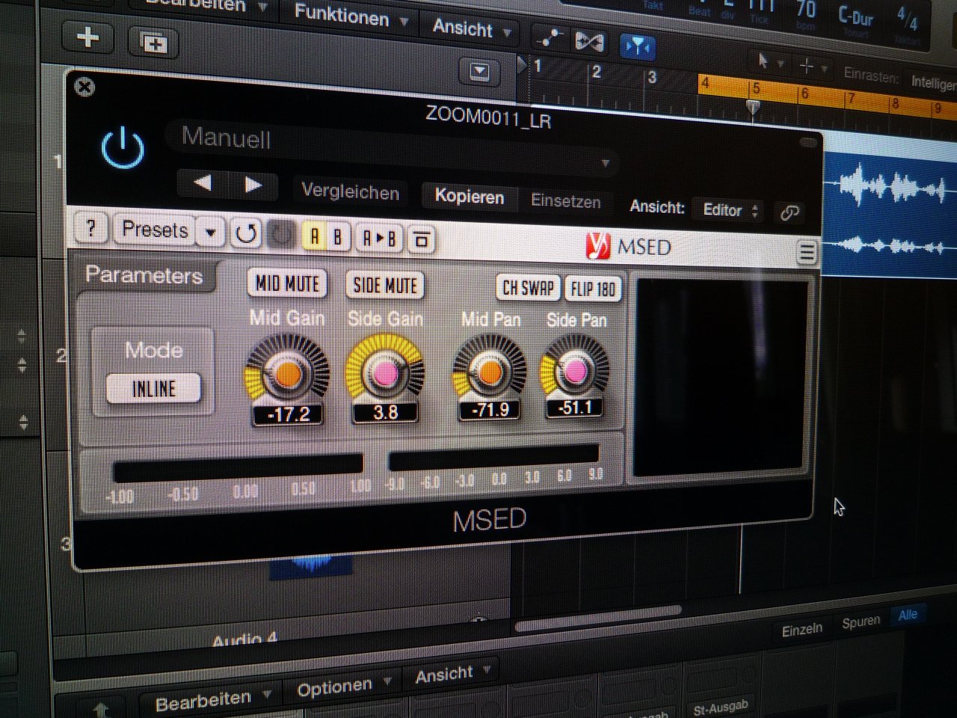
Task: Click the Mid Gain value -17.2
Action: [x=288, y=414]
